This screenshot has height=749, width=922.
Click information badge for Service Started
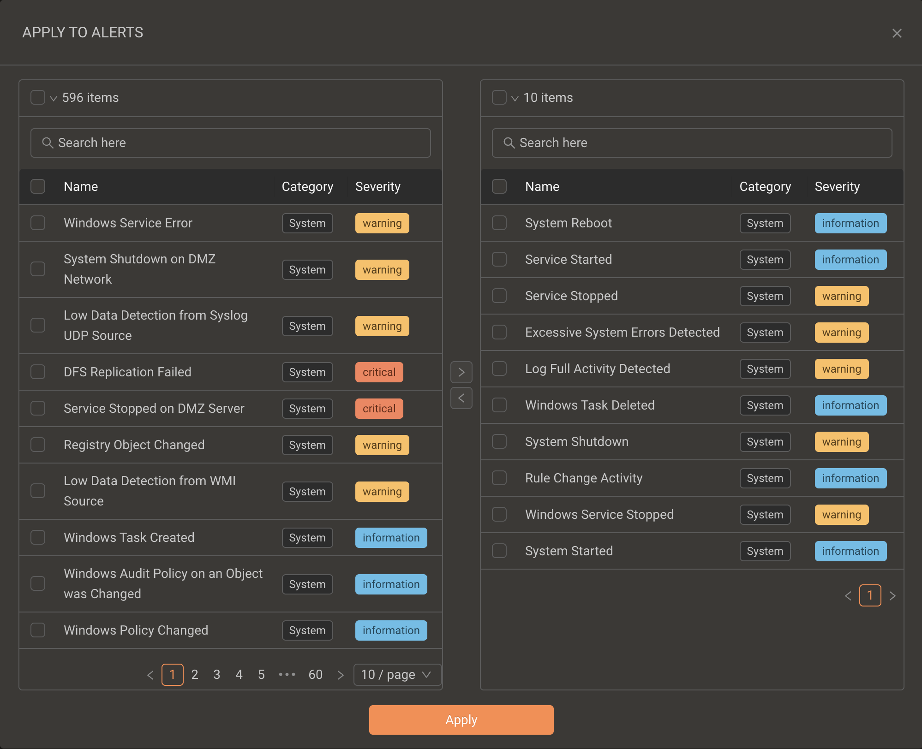coord(850,260)
